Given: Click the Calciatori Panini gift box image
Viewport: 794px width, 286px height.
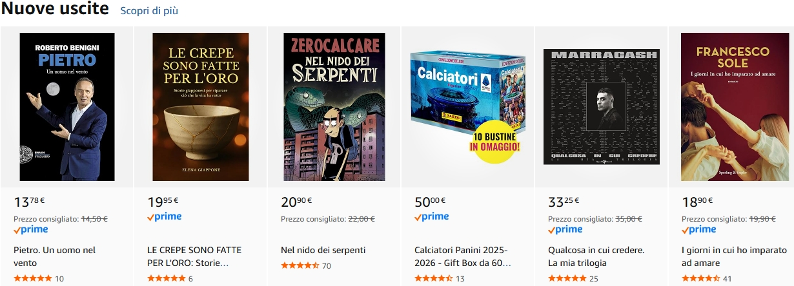Looking at the screenshot, I should (467, 107).
